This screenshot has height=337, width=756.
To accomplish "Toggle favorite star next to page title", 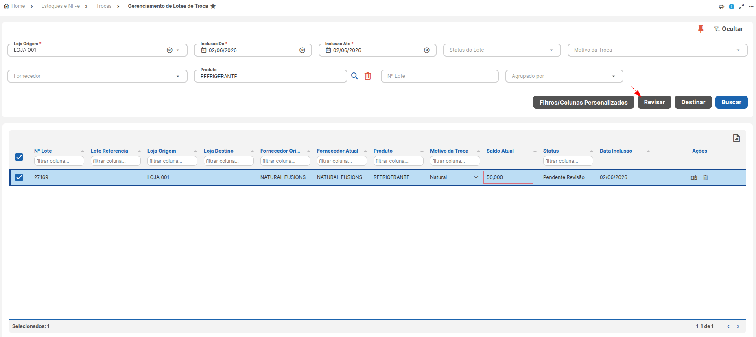I will (213, 6).
